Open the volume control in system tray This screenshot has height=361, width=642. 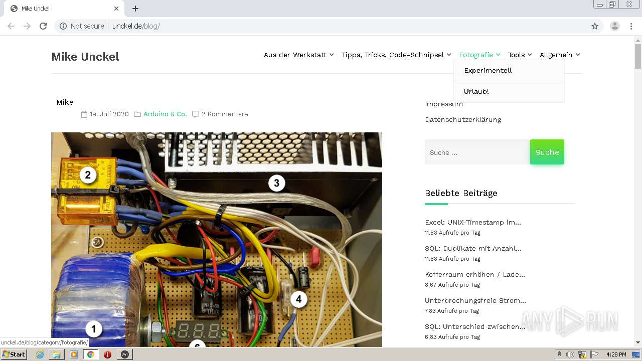pyautogui.click(x=570, y=354)
